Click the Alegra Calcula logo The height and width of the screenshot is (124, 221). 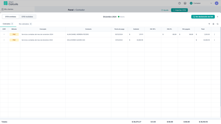[x=11, y=3]
